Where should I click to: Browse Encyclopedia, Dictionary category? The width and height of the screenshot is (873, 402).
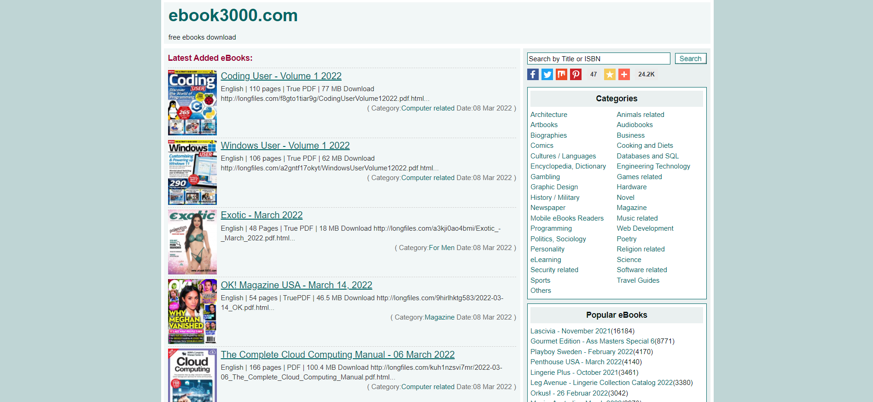568,166
